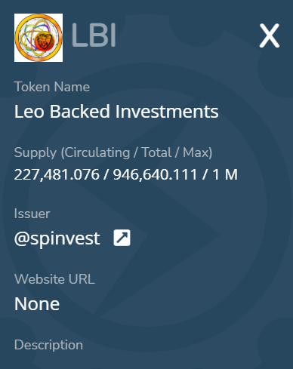The height and width of the screenshot is (369, 293).
Task: Select the Website URL label
Action: pyautogui.click(x=54, y=279)
